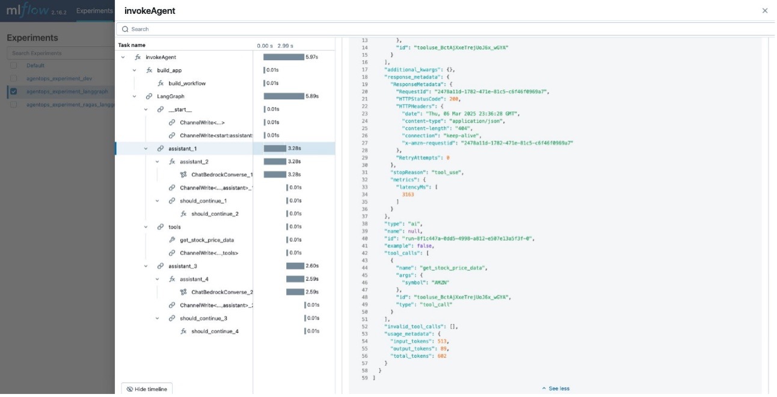Collapse the should_continue_3 span
Screen dimensions: 777x397
click(158, 318)
